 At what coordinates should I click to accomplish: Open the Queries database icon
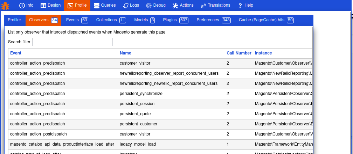pos(97,6)
